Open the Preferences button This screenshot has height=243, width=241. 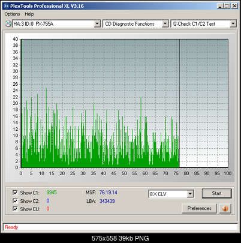(199, 208)
